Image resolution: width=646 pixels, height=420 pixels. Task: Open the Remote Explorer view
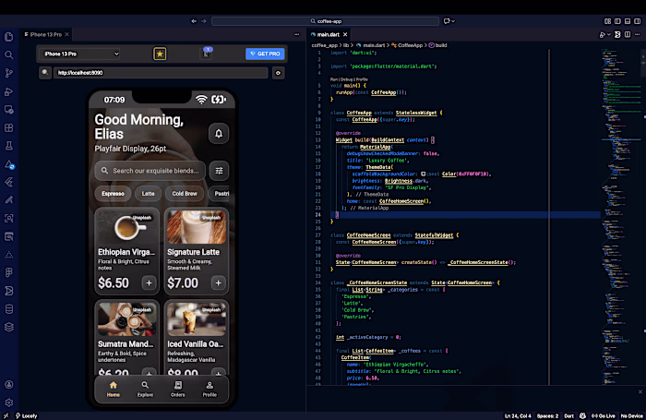click(8, 110)
